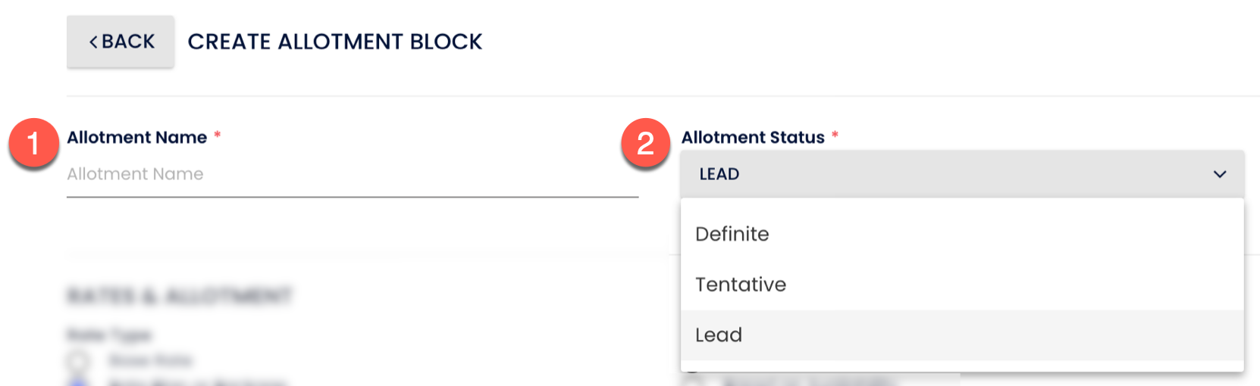Click the Allotment Status chevron arrow
The width and height of the screenshot is (1260, 386).
(1219, 174)
